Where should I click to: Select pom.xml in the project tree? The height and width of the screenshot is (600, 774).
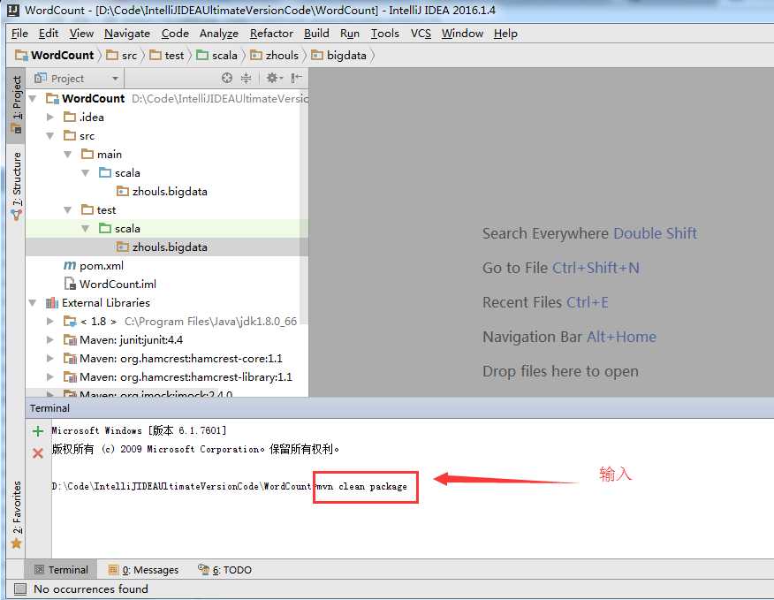coord(102,266)
